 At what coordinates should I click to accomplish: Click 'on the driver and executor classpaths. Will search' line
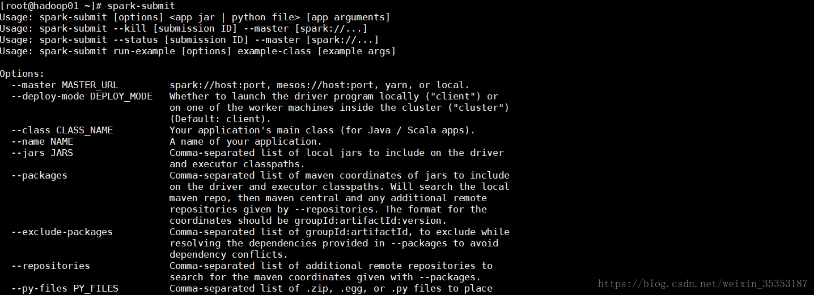[x=340, y=186]
